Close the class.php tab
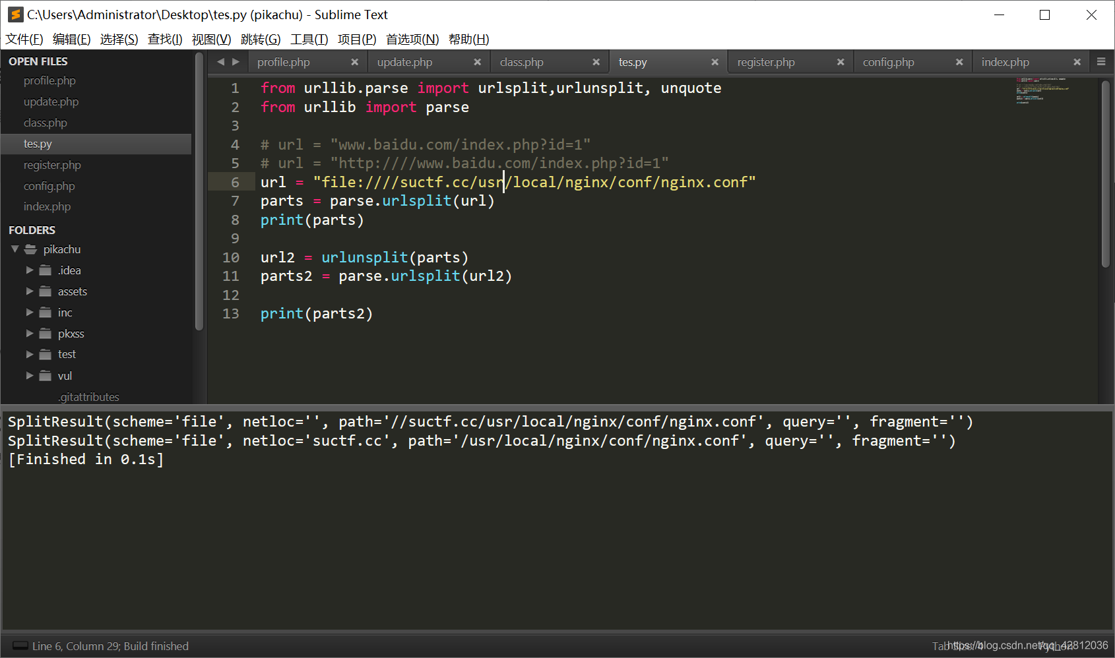Image resolution: width=1115 pixels, height=658 pixels. coord(596,62)
